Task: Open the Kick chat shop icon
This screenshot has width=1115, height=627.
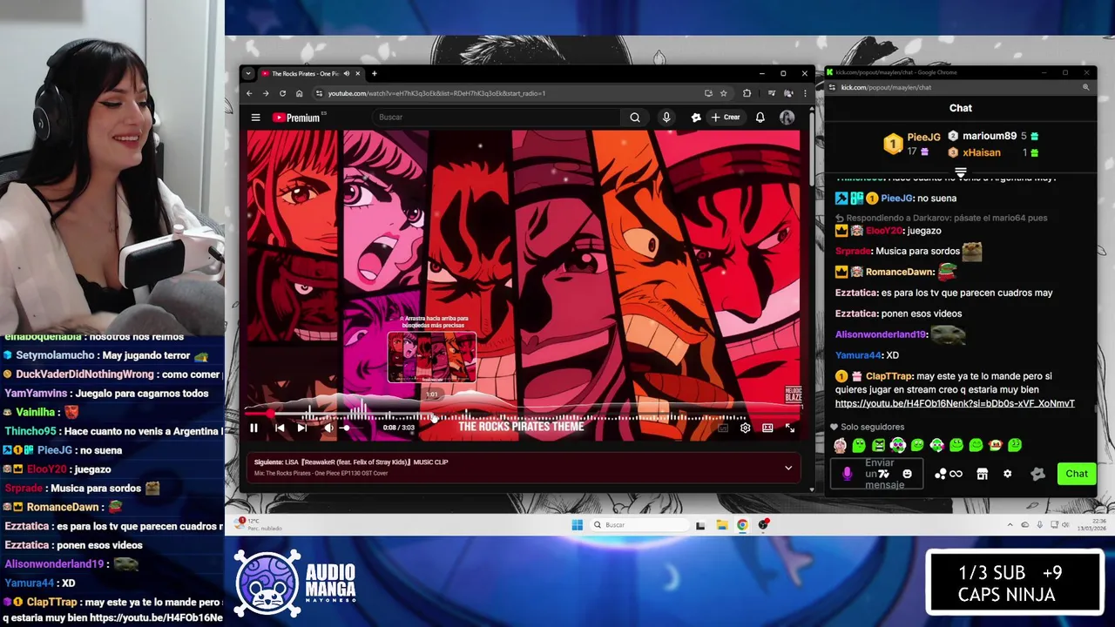Action: [982, 474]
